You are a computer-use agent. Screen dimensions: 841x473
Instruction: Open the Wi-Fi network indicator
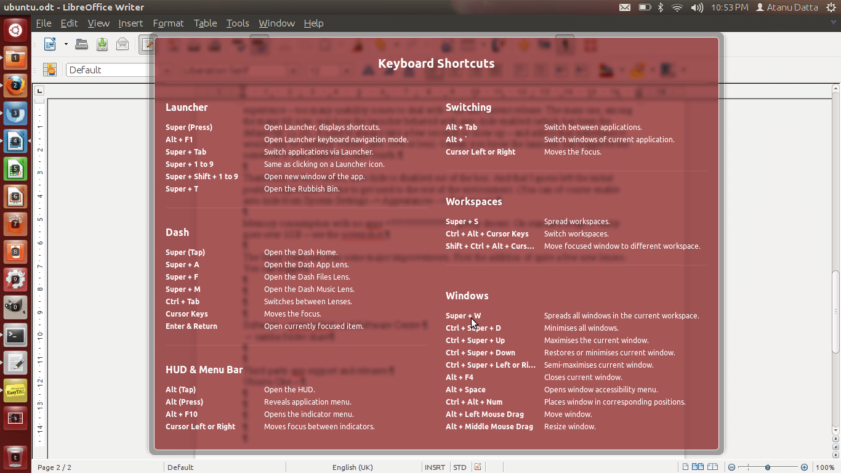[x=677, y=7]
